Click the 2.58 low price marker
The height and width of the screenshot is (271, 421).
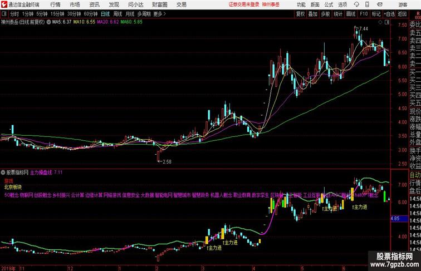(x=167, y=161)
